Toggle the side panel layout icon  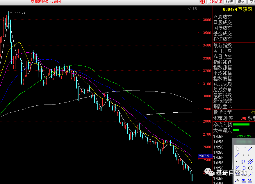(195, 8)
